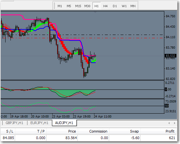Click the S / L column header
This screenshot has width=180, height=144.
pos(8,131)
